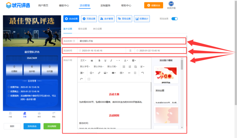Expand the 默认字号 font size dropdown
The width and height of the screenshot is (237, 138).
pos(85,67)
